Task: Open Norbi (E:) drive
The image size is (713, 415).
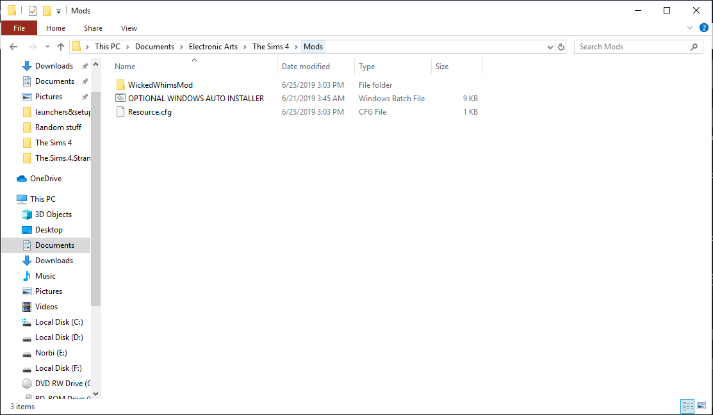Action: click(51, 353)
